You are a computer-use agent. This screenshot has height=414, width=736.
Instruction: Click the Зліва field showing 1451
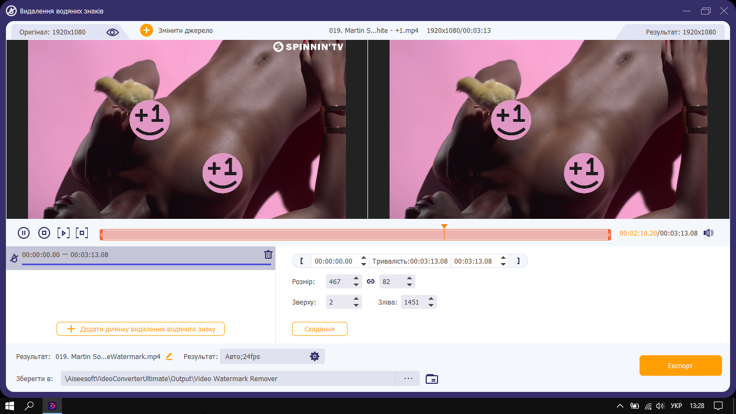pos(413,302)
